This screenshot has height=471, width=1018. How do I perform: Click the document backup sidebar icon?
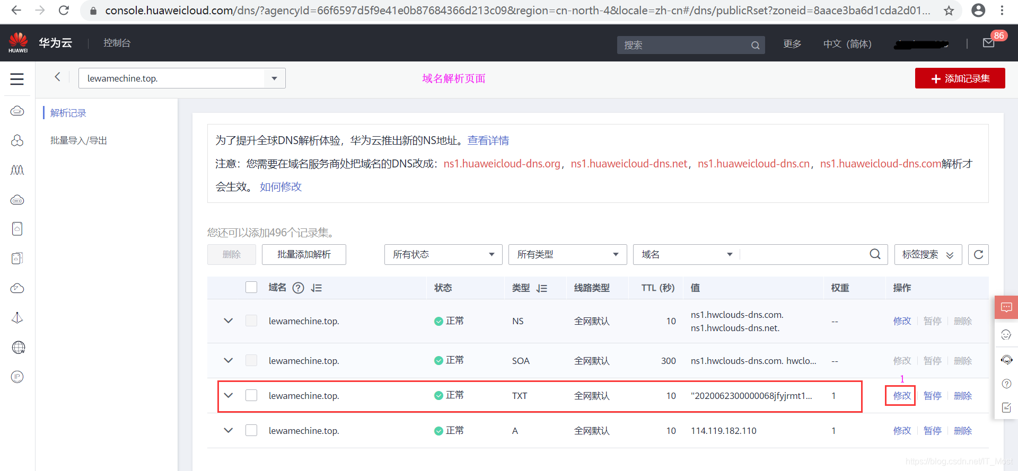pos(17,229)
